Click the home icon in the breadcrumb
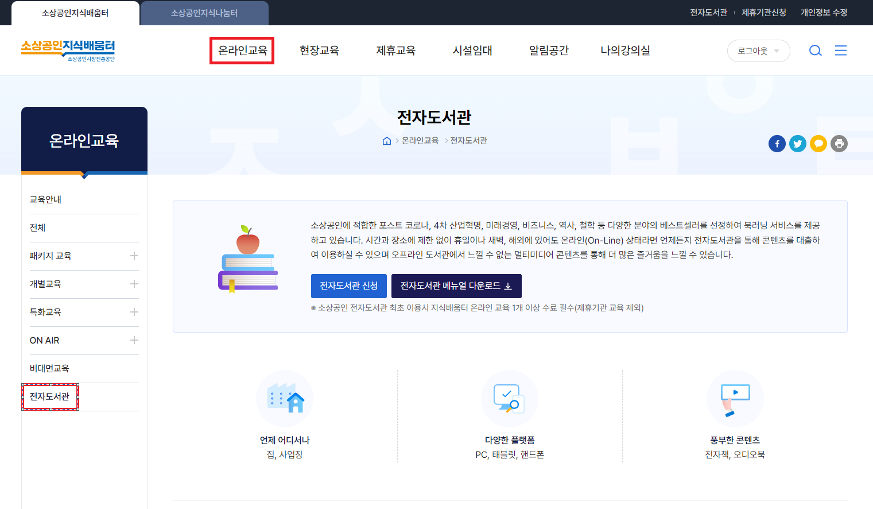The height and width of the screenshot is (509, 873). click(386, 140)
